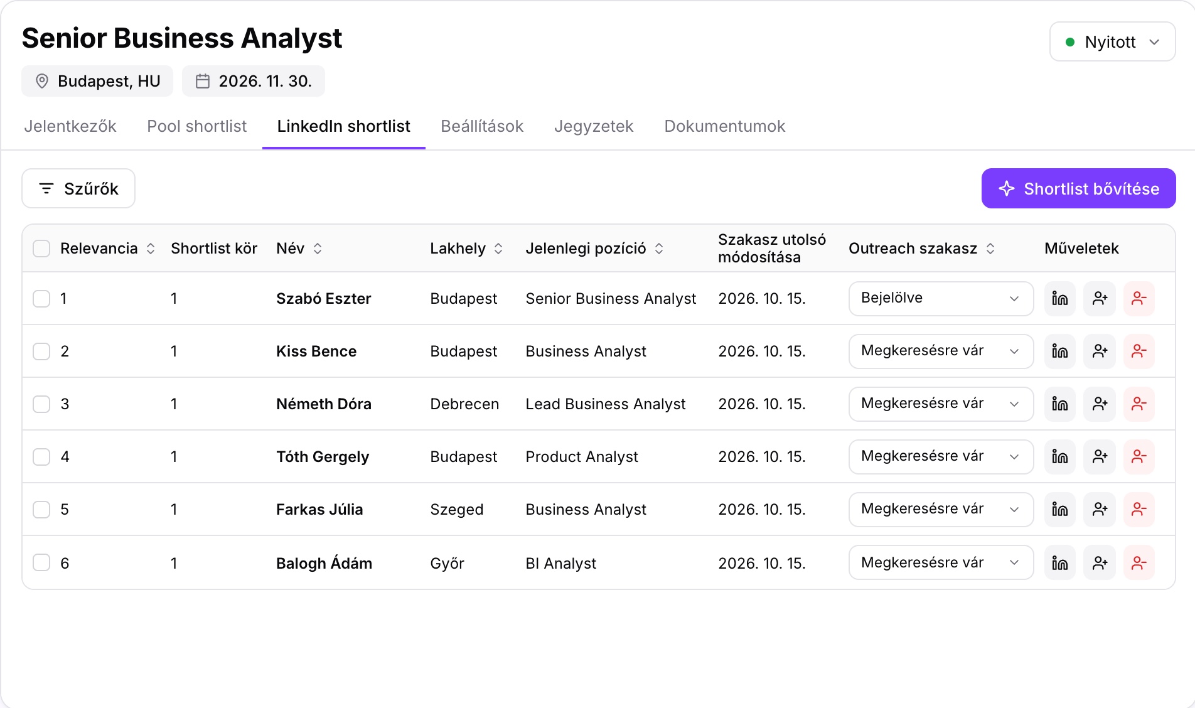The width and height of the screenshot is (1195, 708).
Task: Expand outreach stage dropdown for Balogh Ádám
Action: 941,563
